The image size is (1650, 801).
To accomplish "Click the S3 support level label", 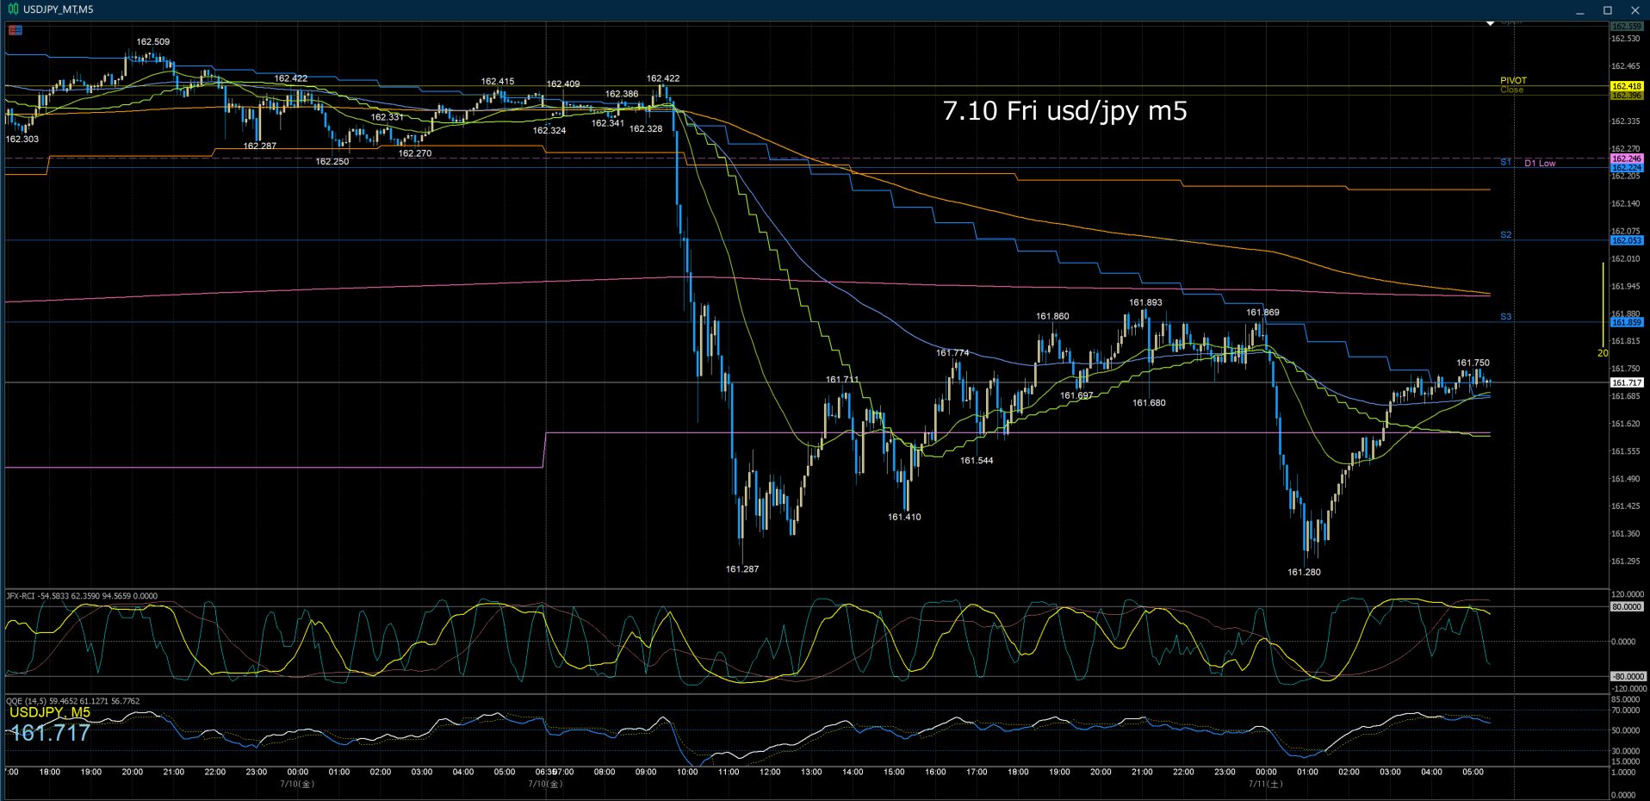I will tap(1505, 317).
